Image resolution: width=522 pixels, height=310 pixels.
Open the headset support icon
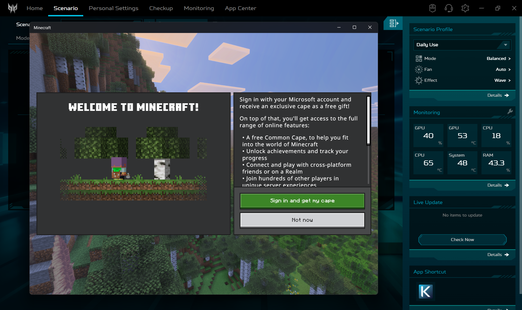tap(449, 8)
